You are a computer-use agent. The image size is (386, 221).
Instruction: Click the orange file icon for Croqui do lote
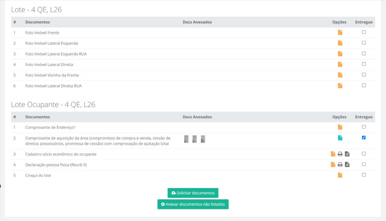pos(340,175)
